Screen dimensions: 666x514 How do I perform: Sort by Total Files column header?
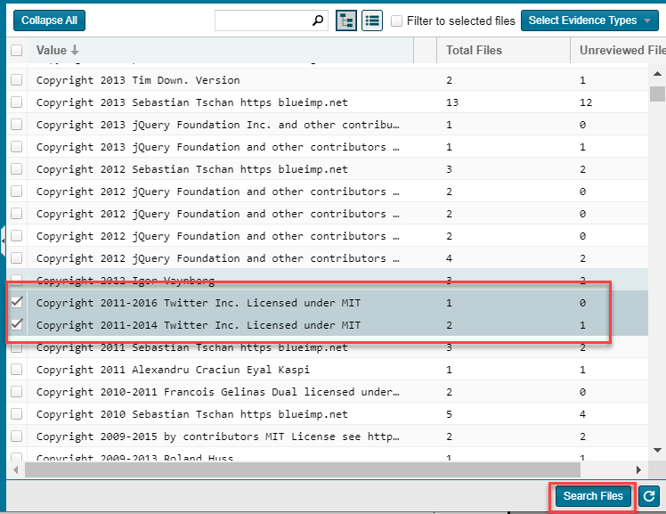tap(474, 51)
